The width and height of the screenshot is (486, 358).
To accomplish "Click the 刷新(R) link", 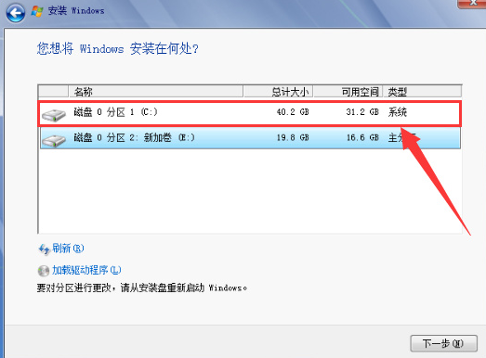I will click(68, 249).
